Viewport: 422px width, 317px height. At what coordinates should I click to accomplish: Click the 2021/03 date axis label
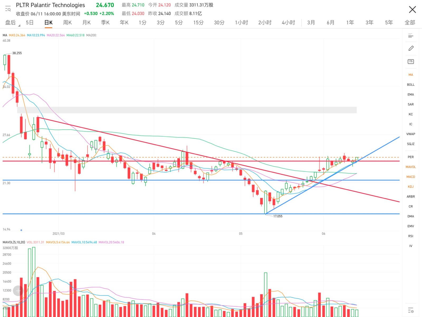[58, 234]
